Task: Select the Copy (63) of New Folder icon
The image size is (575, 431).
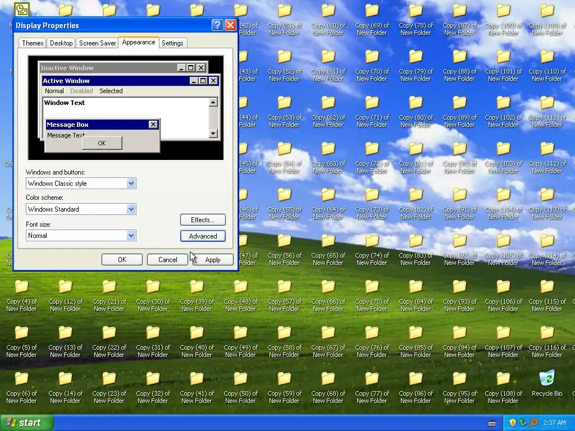Action: (328, 158)
